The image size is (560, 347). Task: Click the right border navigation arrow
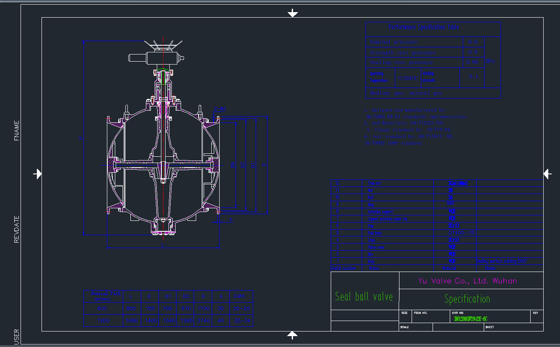coord(547,173)
